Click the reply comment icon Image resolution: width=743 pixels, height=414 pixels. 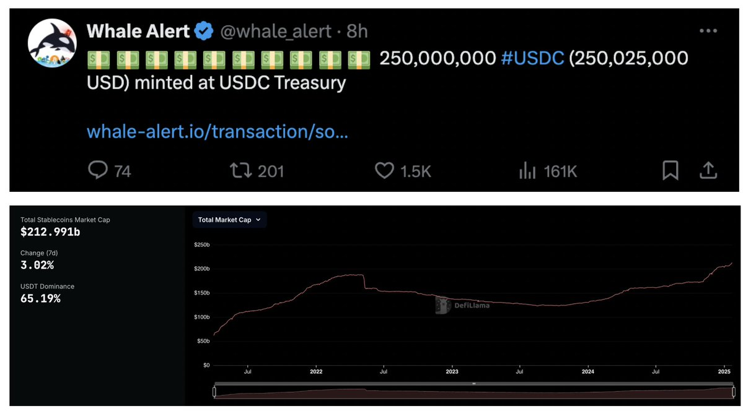98,170
